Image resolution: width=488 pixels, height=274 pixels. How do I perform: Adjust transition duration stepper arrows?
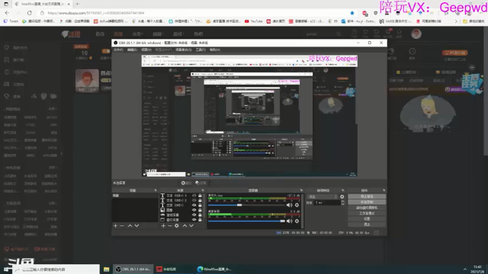342,202
